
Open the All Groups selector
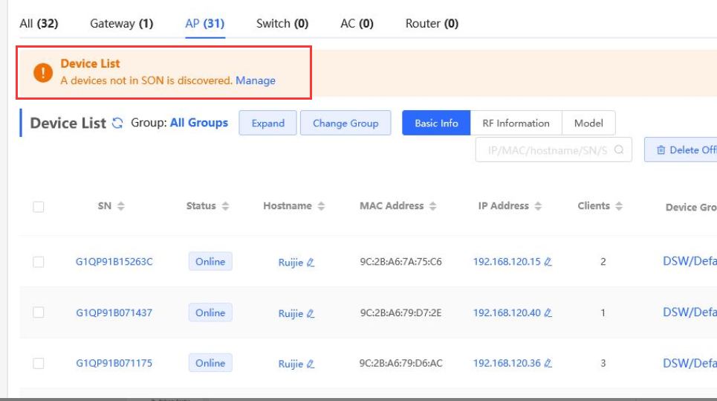pos(198,123)
